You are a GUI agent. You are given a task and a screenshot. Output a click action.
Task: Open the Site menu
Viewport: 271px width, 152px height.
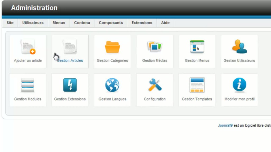(10, 23)
